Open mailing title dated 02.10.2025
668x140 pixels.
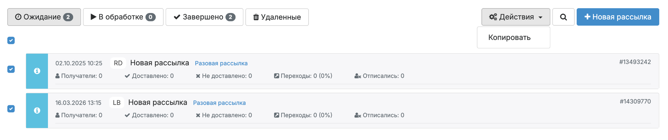point(159,63)
